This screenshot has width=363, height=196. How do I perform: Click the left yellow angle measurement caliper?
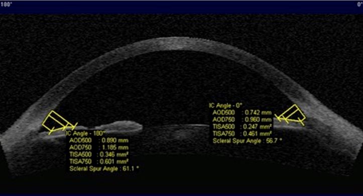[59, 123]
